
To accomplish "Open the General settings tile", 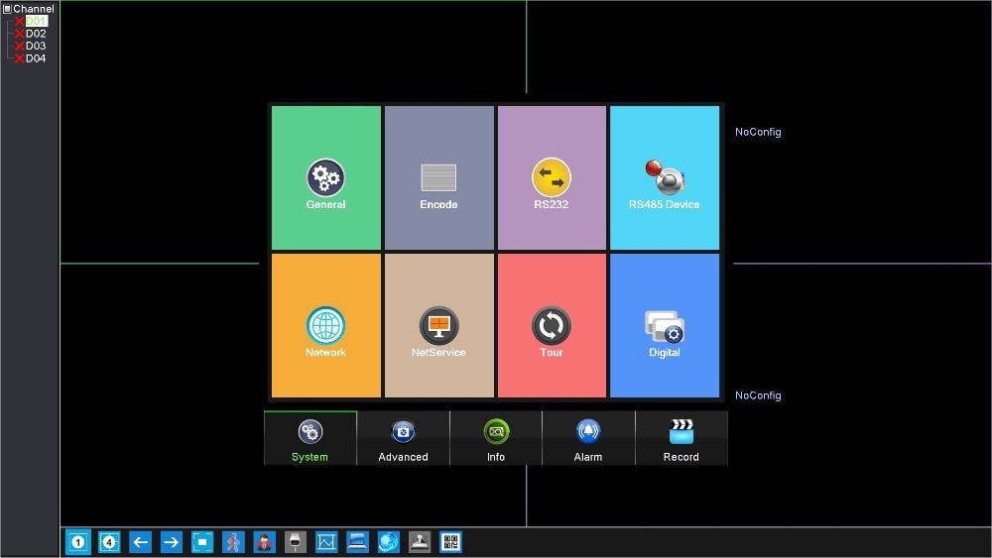I will [325, 177].
